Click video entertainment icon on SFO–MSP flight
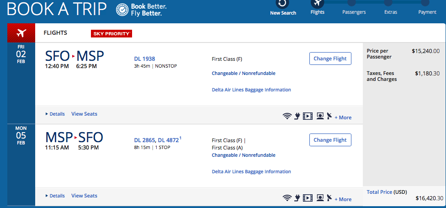 [x=308, y=116]
